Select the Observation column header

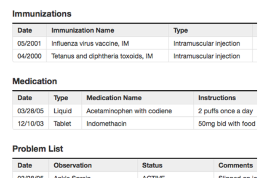click(x=72, y=165)
